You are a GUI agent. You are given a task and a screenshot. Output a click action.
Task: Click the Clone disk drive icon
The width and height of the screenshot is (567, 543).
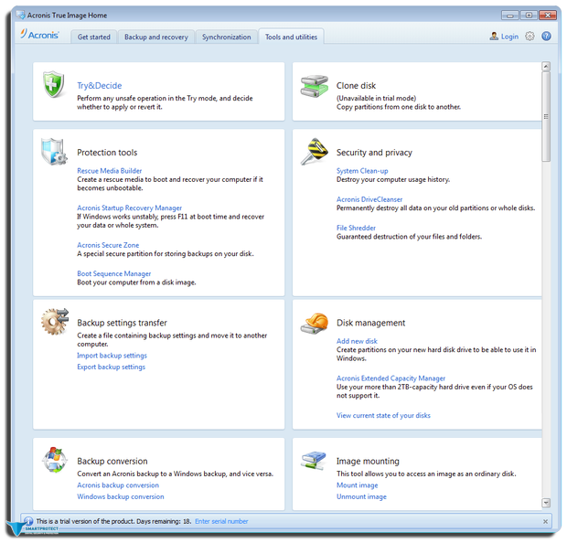(x=314, y=86)
